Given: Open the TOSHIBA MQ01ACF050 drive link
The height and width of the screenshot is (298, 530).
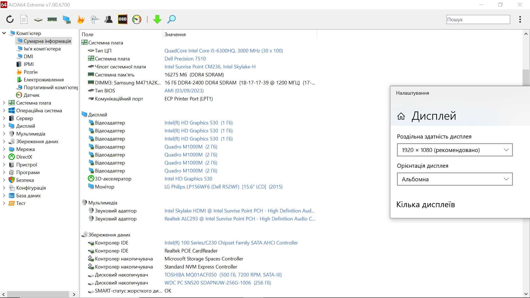Looking at the screenshot, I should point(223,275).
